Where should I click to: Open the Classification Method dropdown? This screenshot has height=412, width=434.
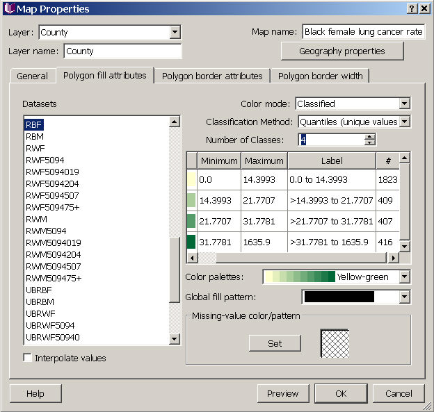coord(404,122)
